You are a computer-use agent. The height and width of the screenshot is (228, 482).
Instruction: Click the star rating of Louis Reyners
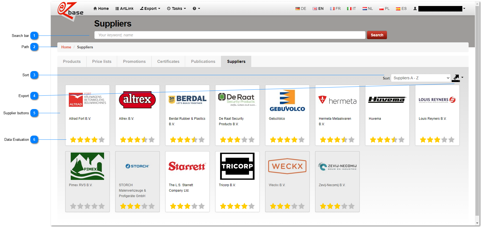pyautogui.click(x=437, y=140)
